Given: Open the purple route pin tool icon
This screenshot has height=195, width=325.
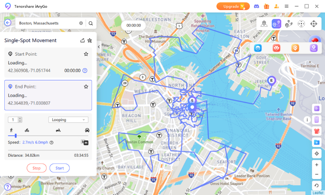Looking at the screenshot, I should point(314,48).
